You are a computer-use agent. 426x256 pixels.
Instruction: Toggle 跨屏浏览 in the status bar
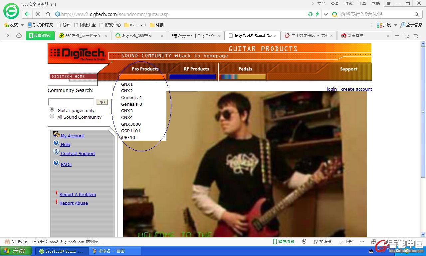[x=284, y=242]
